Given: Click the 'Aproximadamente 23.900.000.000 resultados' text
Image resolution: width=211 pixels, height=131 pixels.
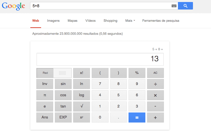Looking at the screenshot, I should [65, 34].
